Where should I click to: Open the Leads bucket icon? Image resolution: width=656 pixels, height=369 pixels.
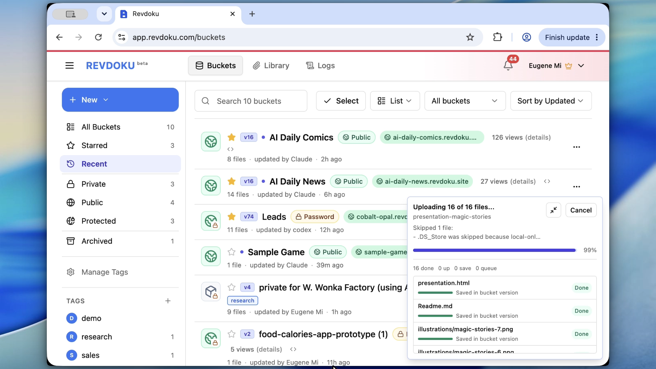(x=211, y=221)
